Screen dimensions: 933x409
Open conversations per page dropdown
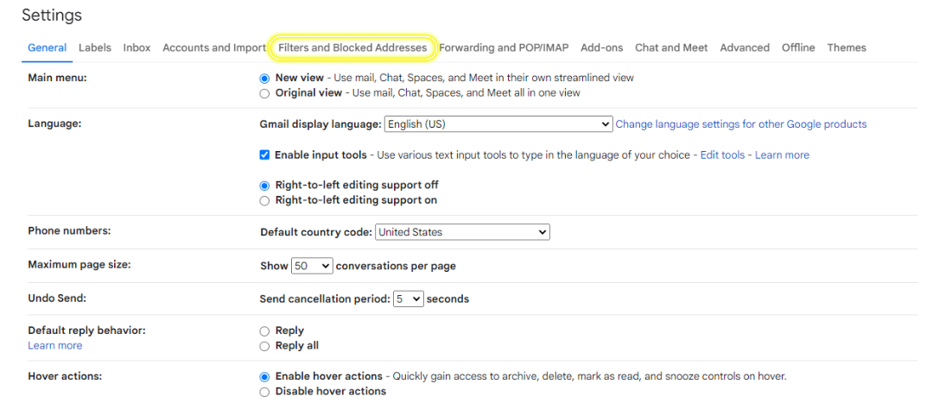[312, 266]
